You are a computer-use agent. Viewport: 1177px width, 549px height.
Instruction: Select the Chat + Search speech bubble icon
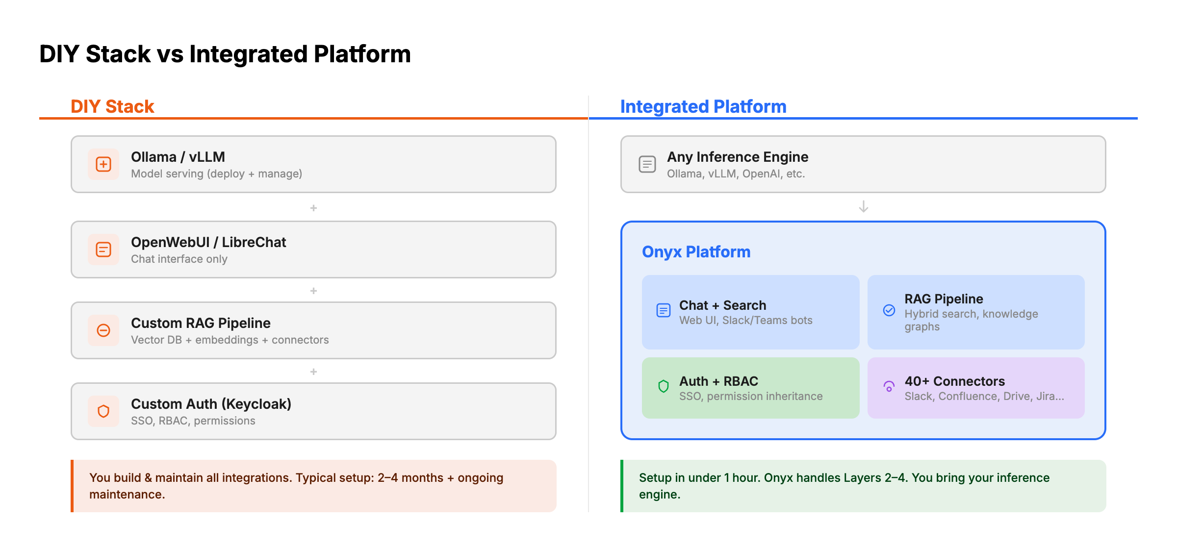click(663, 310)
